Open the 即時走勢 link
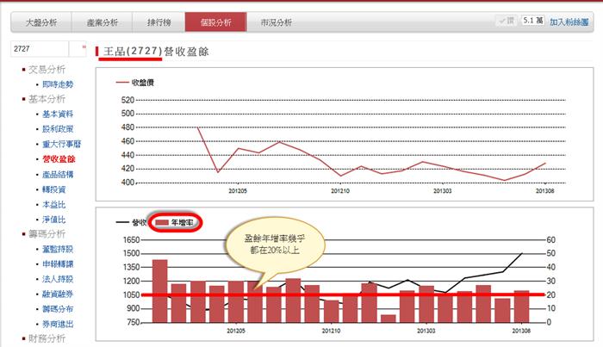This screenshot has width=603, height=347. (x=58, y=84)
